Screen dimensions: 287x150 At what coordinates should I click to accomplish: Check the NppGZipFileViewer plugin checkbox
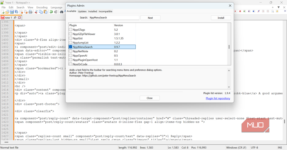click(71, 34)
